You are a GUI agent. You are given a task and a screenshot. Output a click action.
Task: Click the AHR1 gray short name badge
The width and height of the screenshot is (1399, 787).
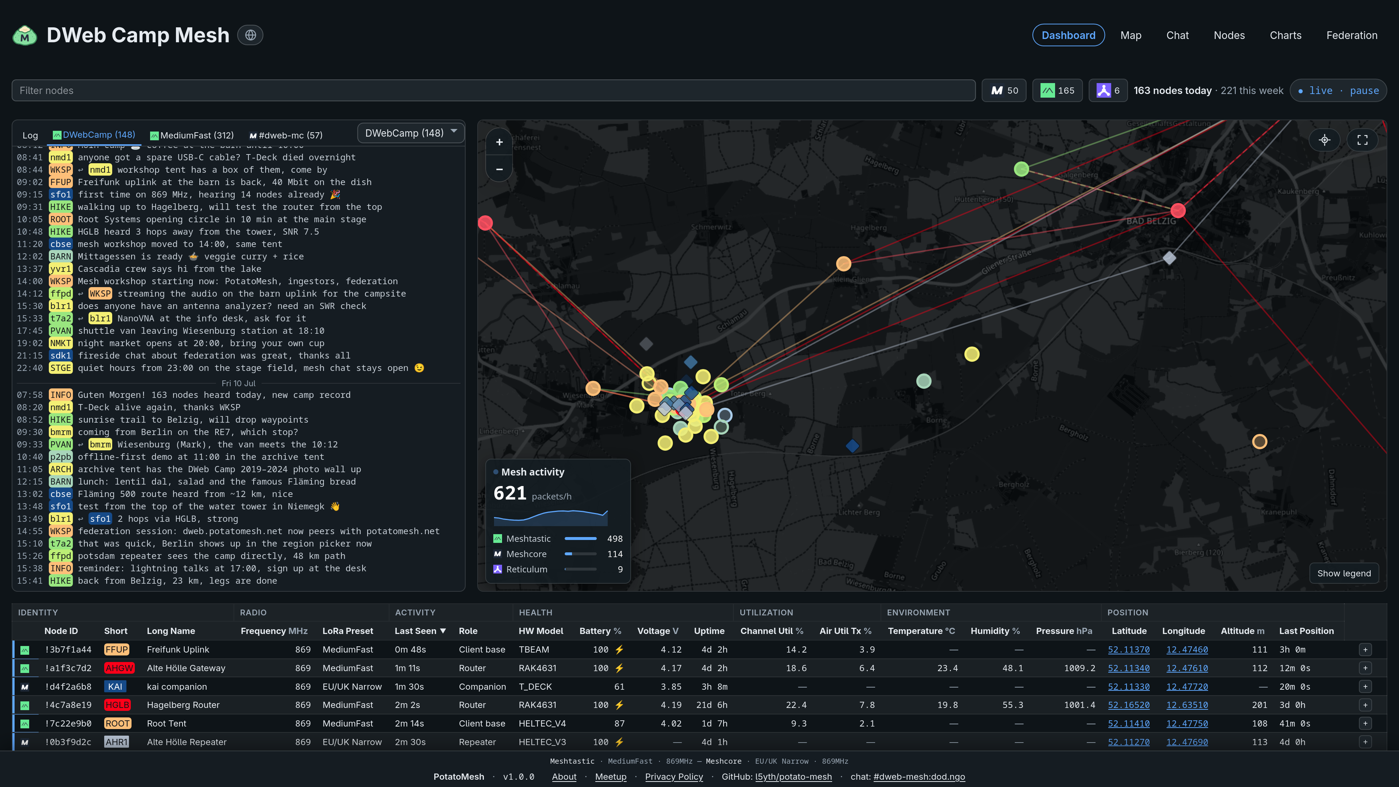click(117, 742)
